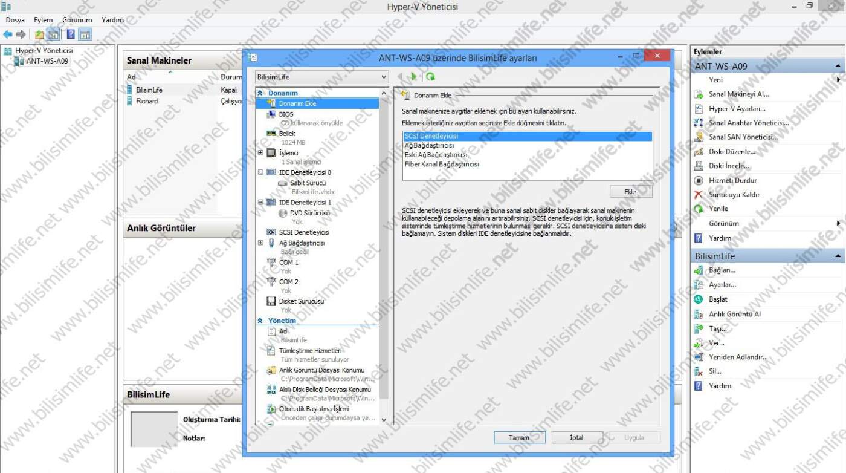This screenshot has height=473, width=846.
Task: Click the red Sil delete icon
Action: pos(699,371)
